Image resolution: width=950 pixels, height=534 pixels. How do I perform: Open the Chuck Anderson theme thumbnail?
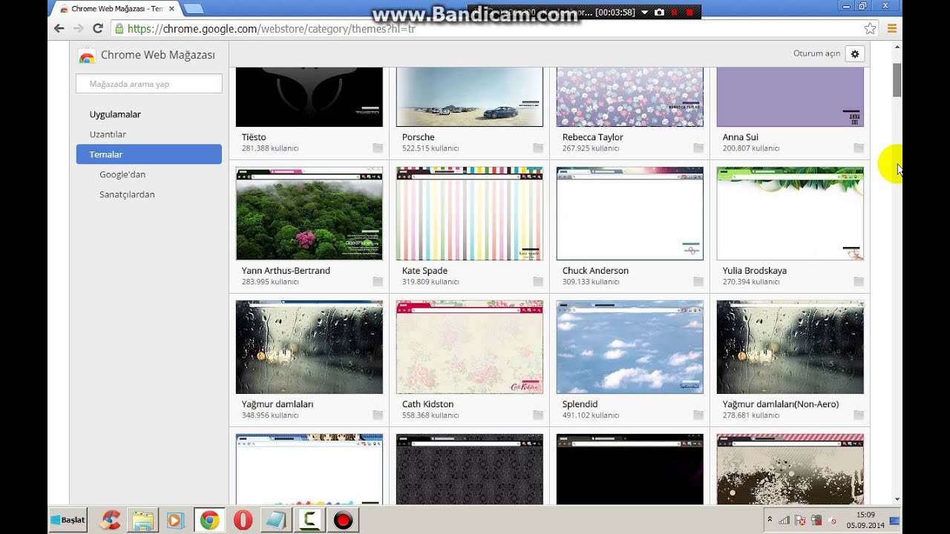point(630,214)
